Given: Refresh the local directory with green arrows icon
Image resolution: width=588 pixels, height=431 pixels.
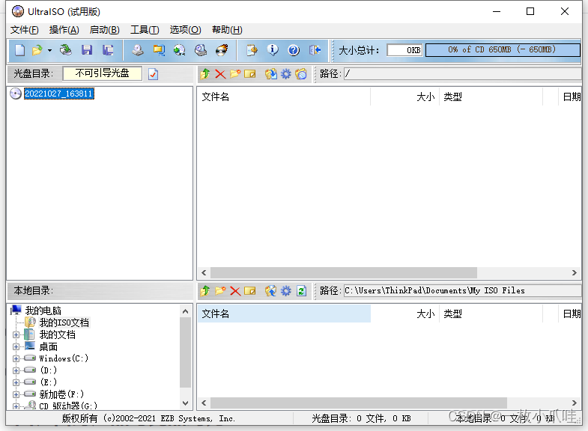Looking at the screenshot, I should click(x=301, y=290).
